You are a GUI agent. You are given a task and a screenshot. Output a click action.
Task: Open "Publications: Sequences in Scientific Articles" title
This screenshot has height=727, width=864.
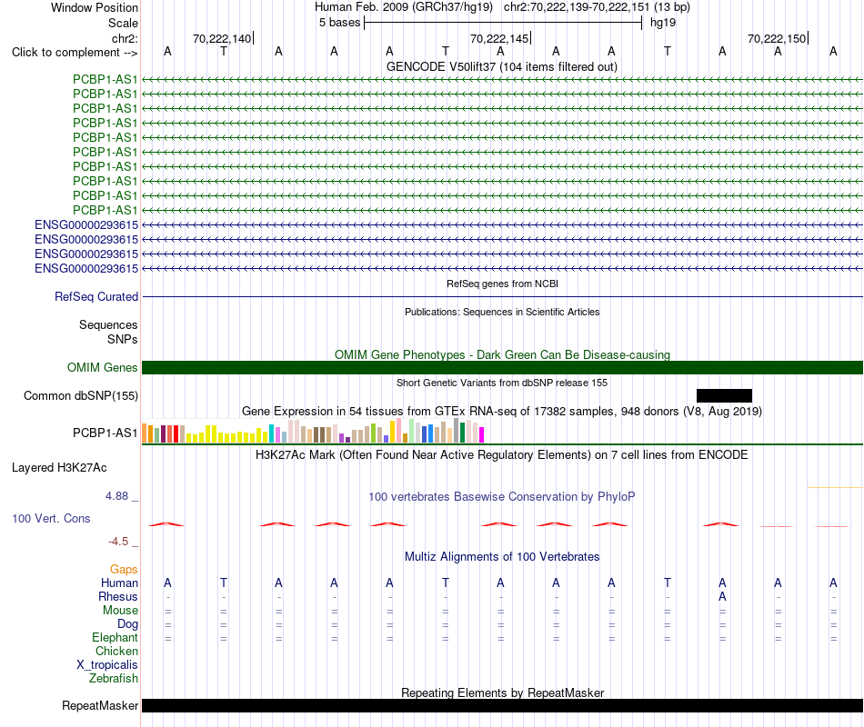502,312
